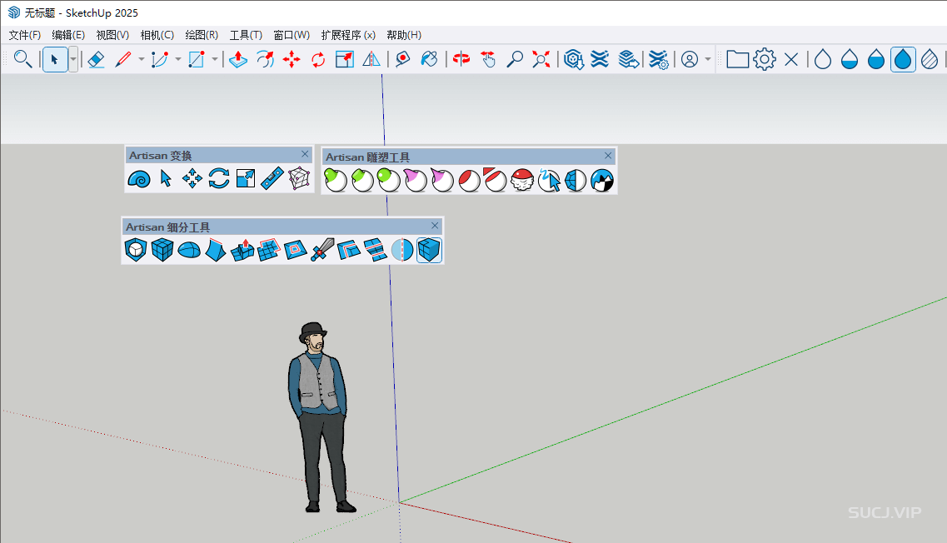
Task: Open the Extension Manager
Action: 658,59
